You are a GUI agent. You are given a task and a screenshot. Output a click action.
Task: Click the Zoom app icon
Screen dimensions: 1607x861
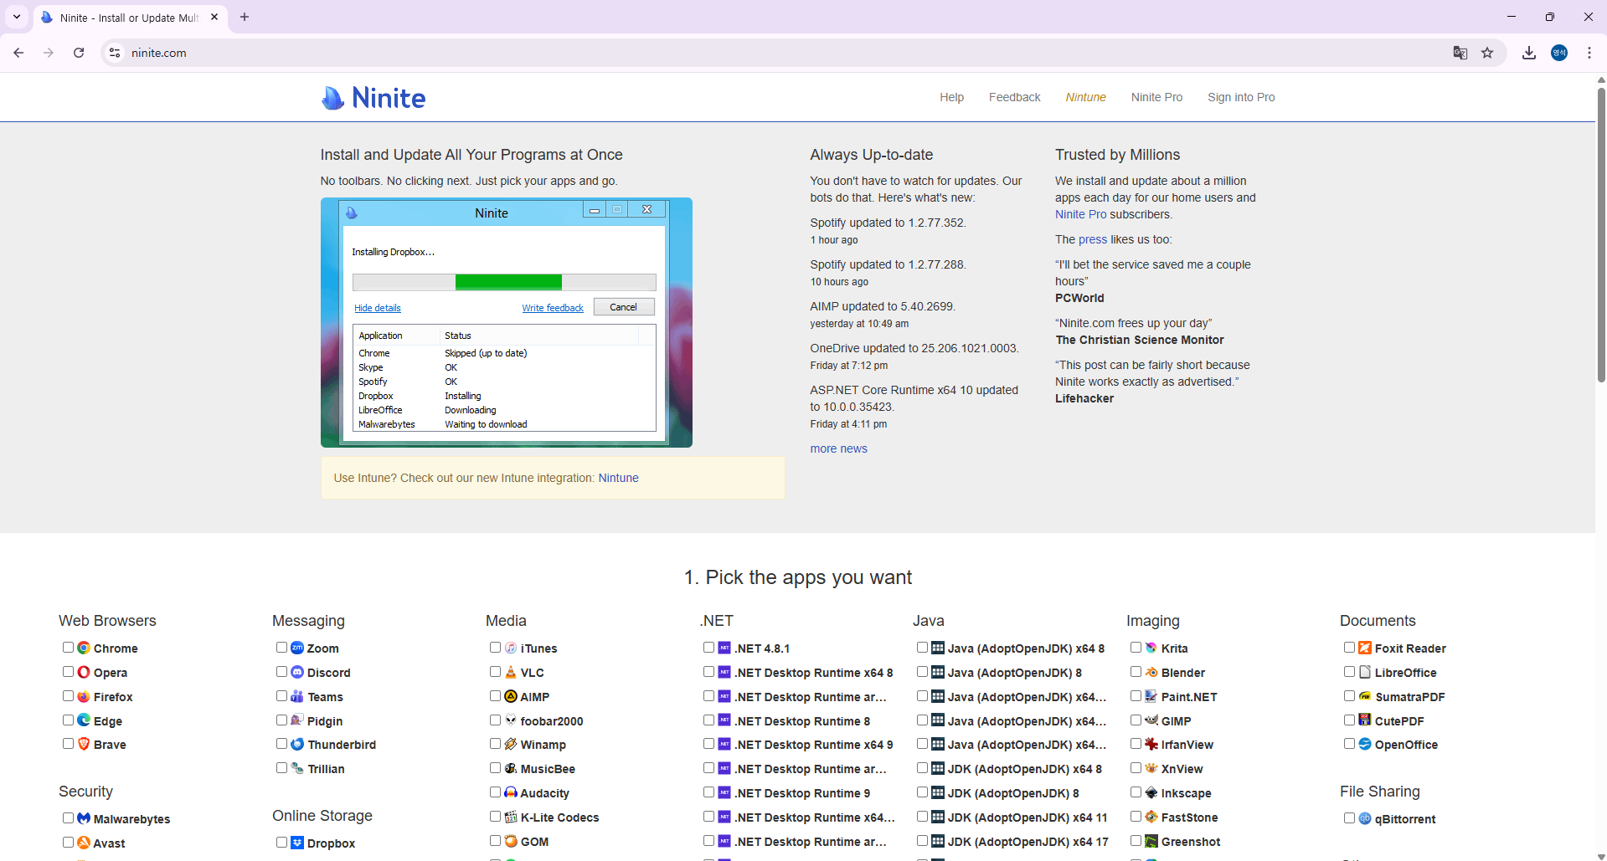297,648
